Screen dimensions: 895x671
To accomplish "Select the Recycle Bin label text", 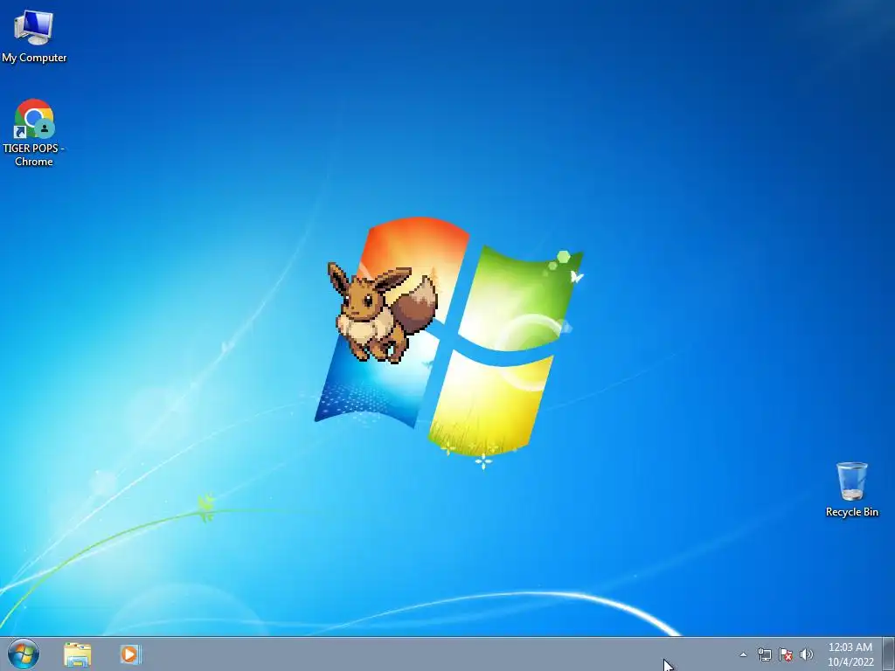I will coord(851,512).
